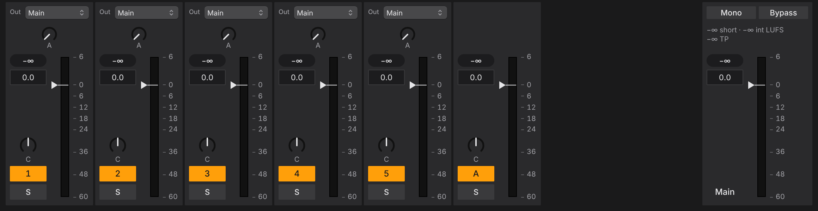Toggle mute button 1 on channel 1
The width and height of the screenshot is (818, 211).
[28, 174]
